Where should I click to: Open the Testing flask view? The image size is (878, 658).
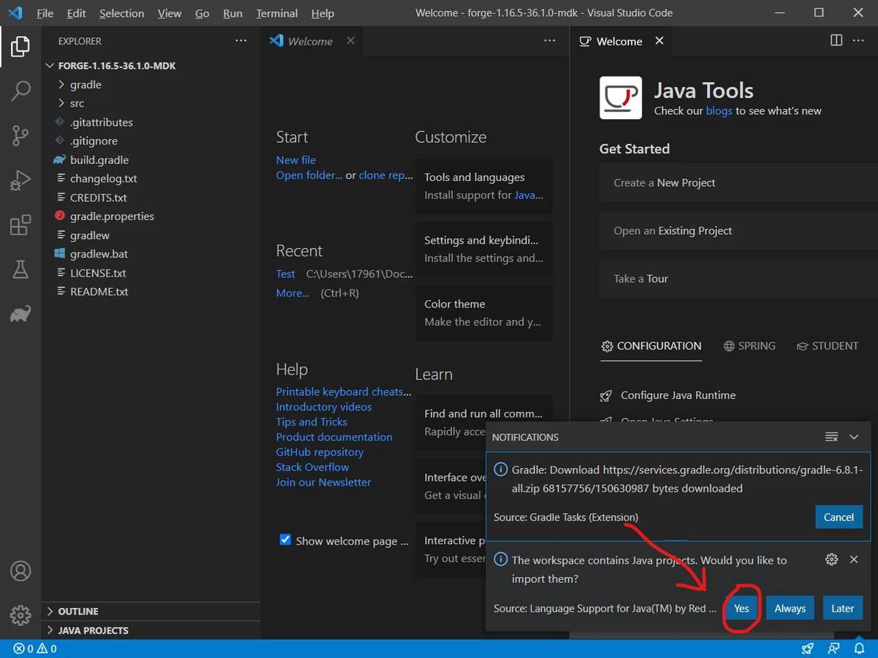[21, 270]
